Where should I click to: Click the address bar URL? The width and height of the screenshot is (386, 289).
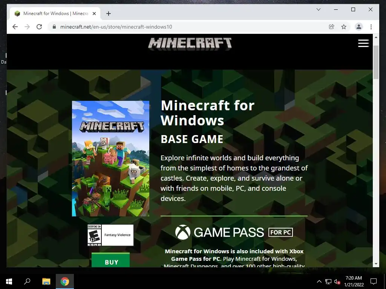tap(116, 27)
